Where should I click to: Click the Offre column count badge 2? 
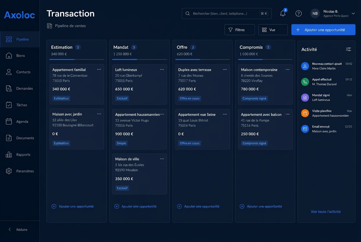tap(193, 47)
